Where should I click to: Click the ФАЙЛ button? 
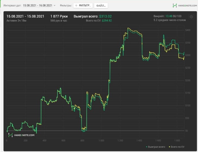point(101,6)
